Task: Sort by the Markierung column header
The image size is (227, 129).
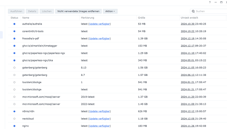Action: (88, 18)
